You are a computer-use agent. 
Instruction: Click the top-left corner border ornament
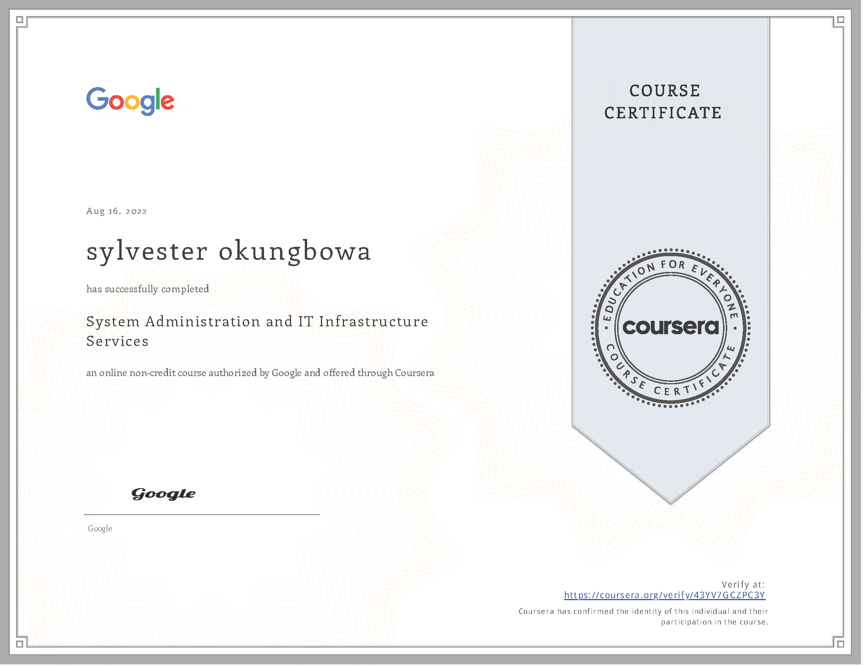tap(20, 20)
